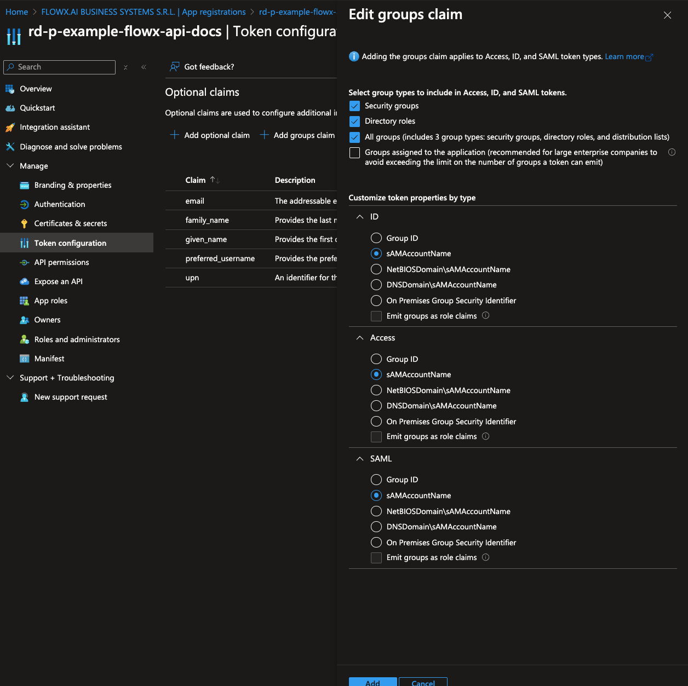Click the preferred_username claim row
This screenshot has height=686, width=688.
coord(251,258)
